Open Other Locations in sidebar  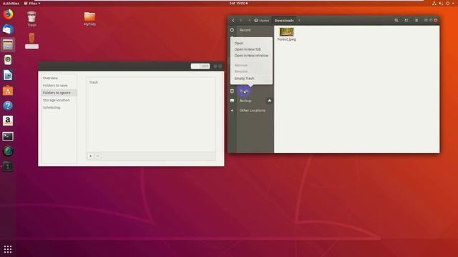(253, 111)
